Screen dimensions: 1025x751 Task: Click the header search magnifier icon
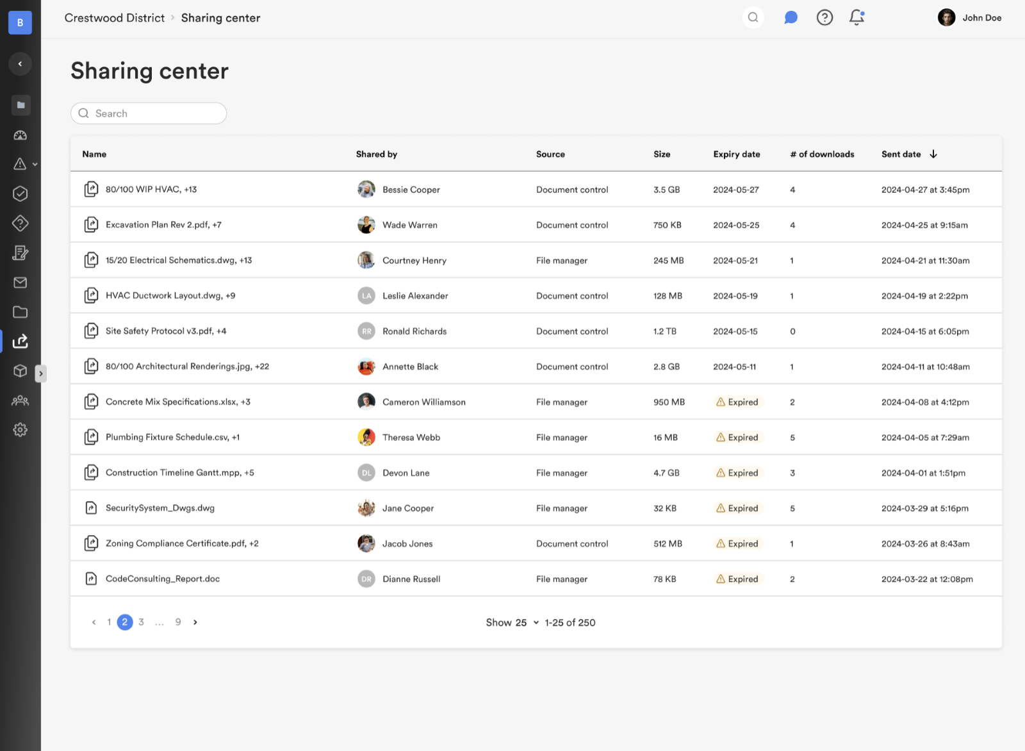pos(753,18)
